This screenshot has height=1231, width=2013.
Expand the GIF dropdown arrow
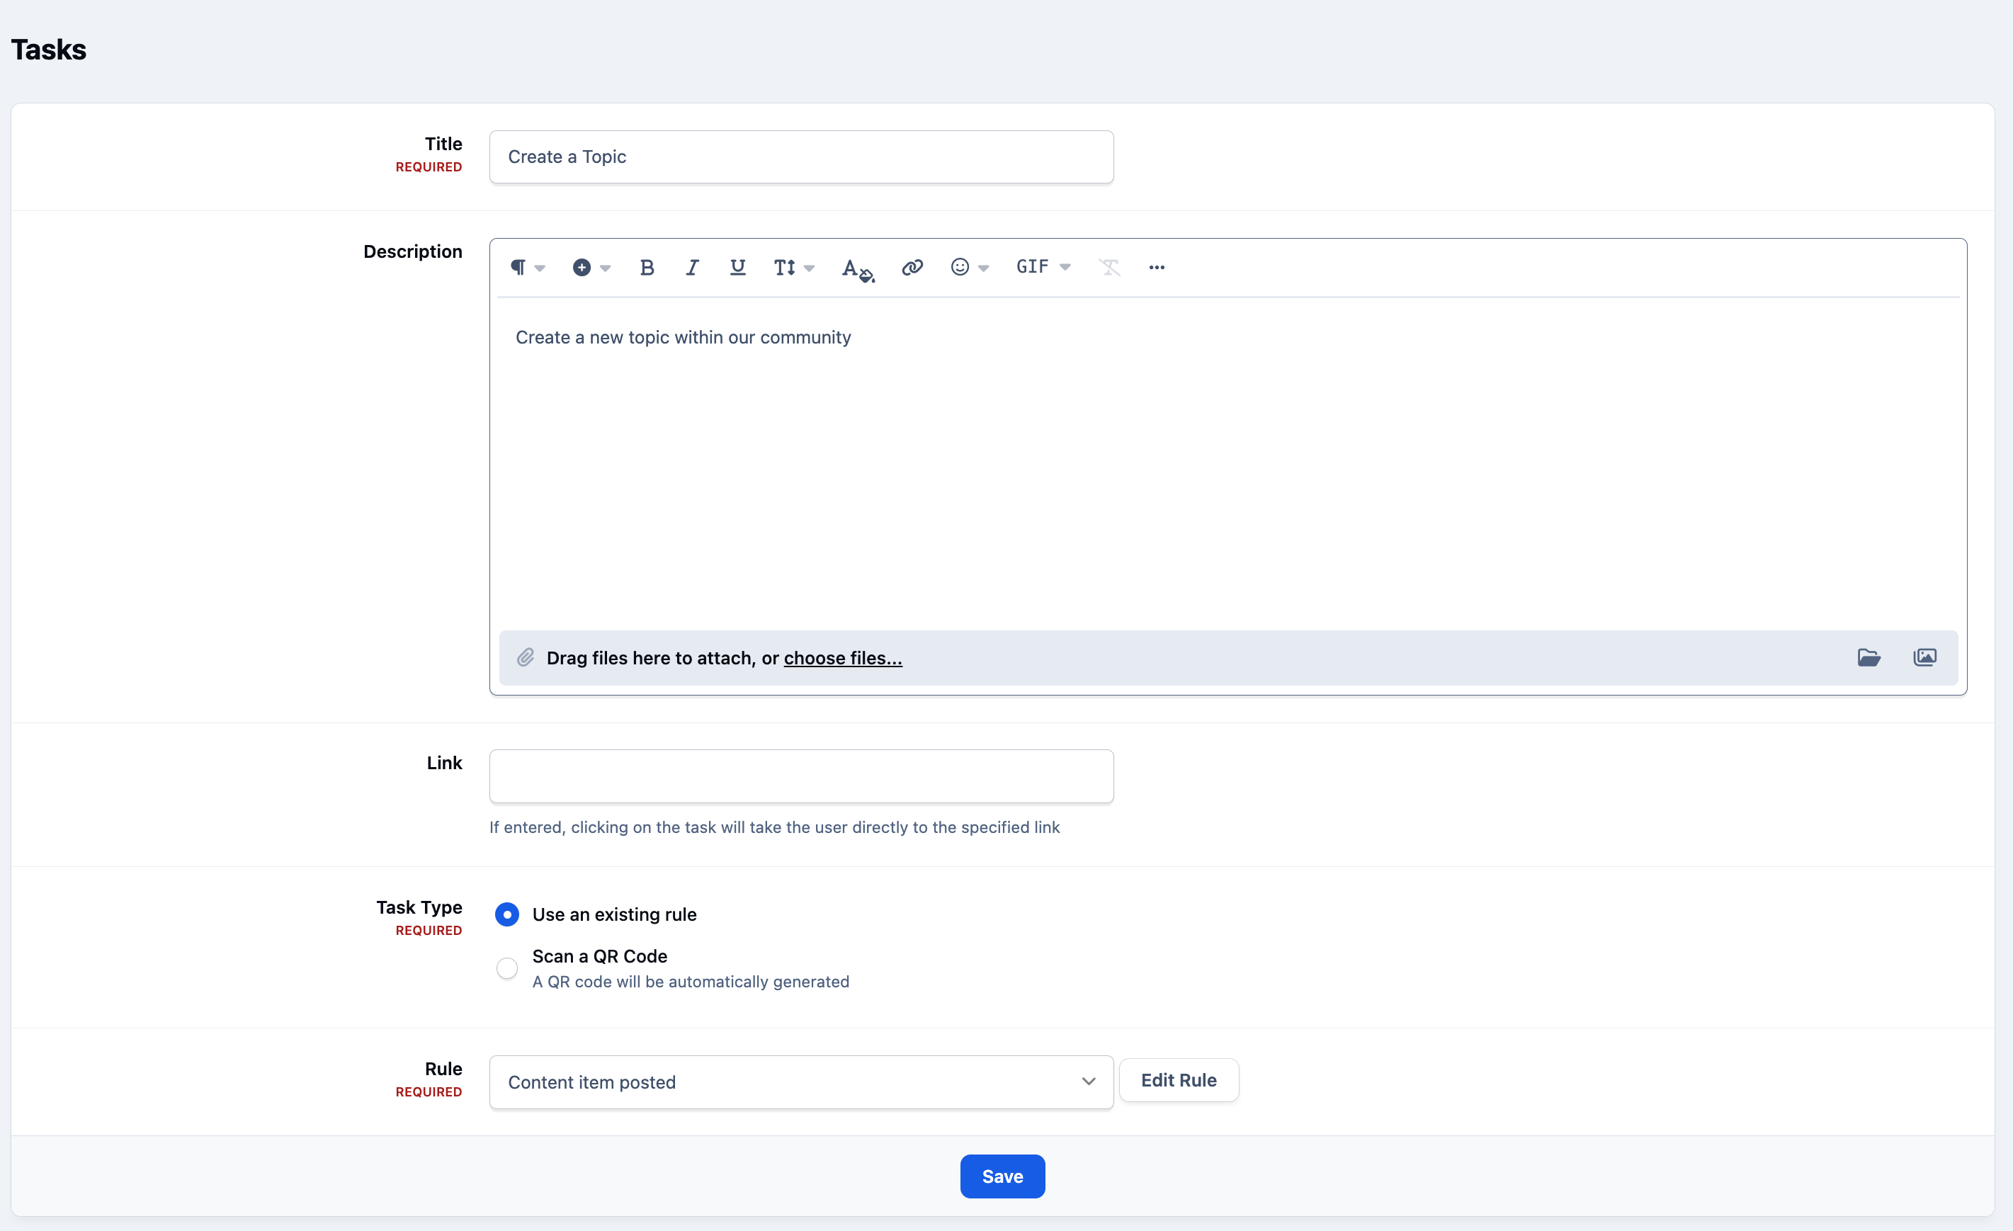point(1065,268)
